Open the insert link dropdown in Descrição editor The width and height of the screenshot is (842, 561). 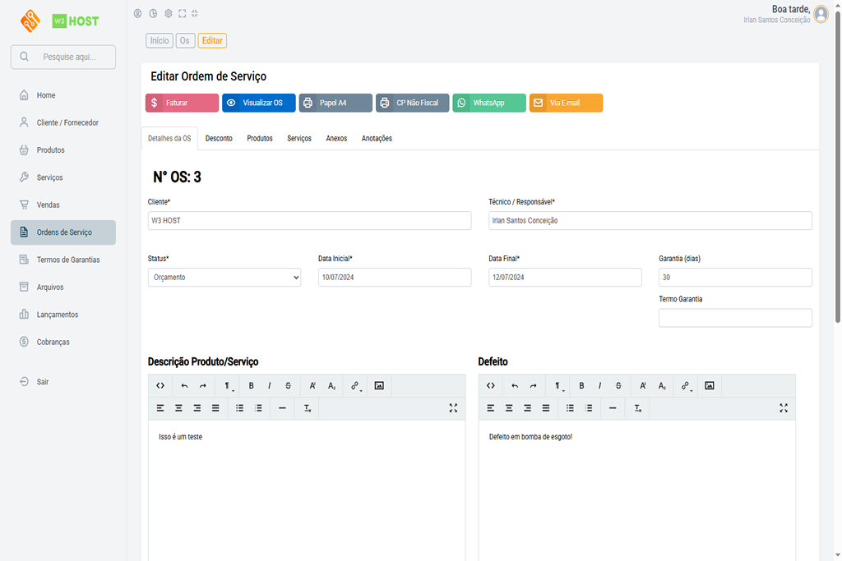click(354, 385)
